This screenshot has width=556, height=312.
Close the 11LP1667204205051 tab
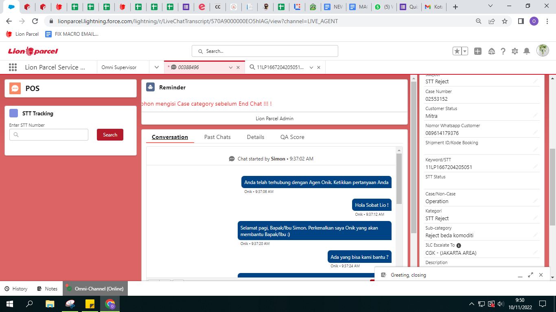coord(319,67)
